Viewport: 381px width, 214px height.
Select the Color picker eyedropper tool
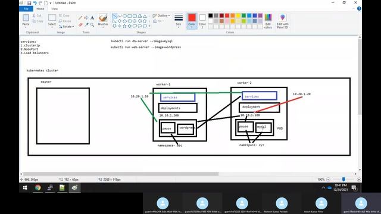pos(86,25)
